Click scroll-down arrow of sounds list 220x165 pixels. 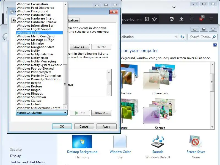(65, 107)
